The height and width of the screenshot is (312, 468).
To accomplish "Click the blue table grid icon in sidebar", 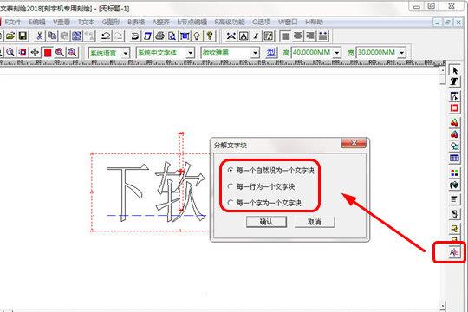I will (x=455, y=158).
